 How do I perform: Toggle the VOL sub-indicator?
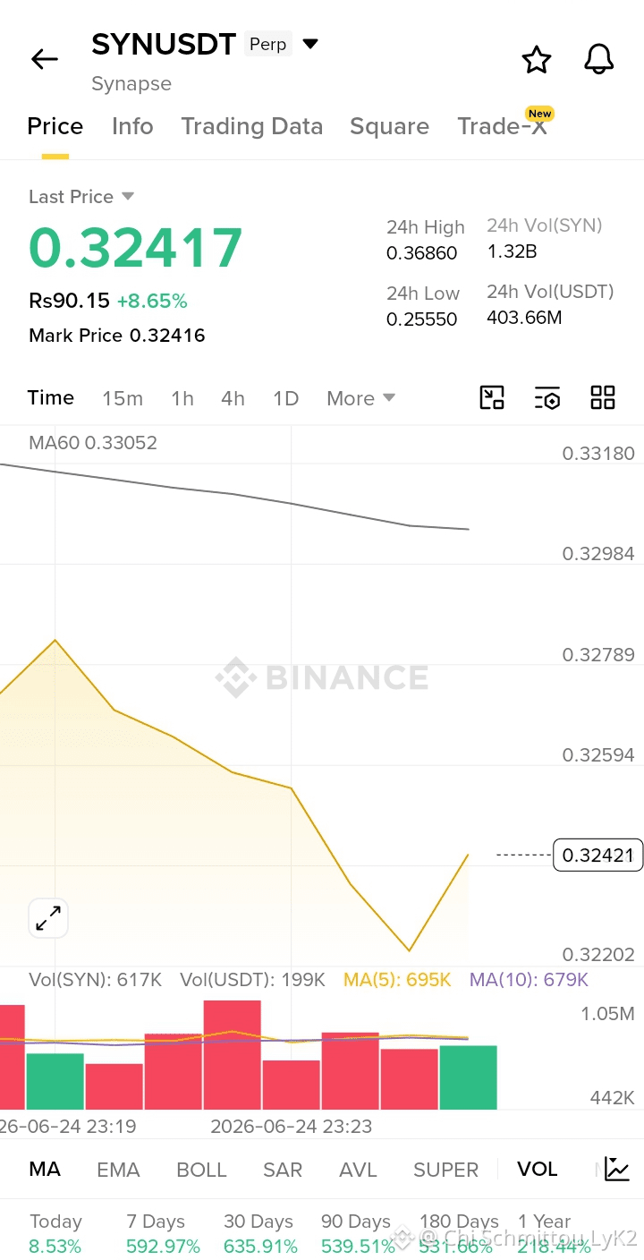click(x=537, y=1170)
